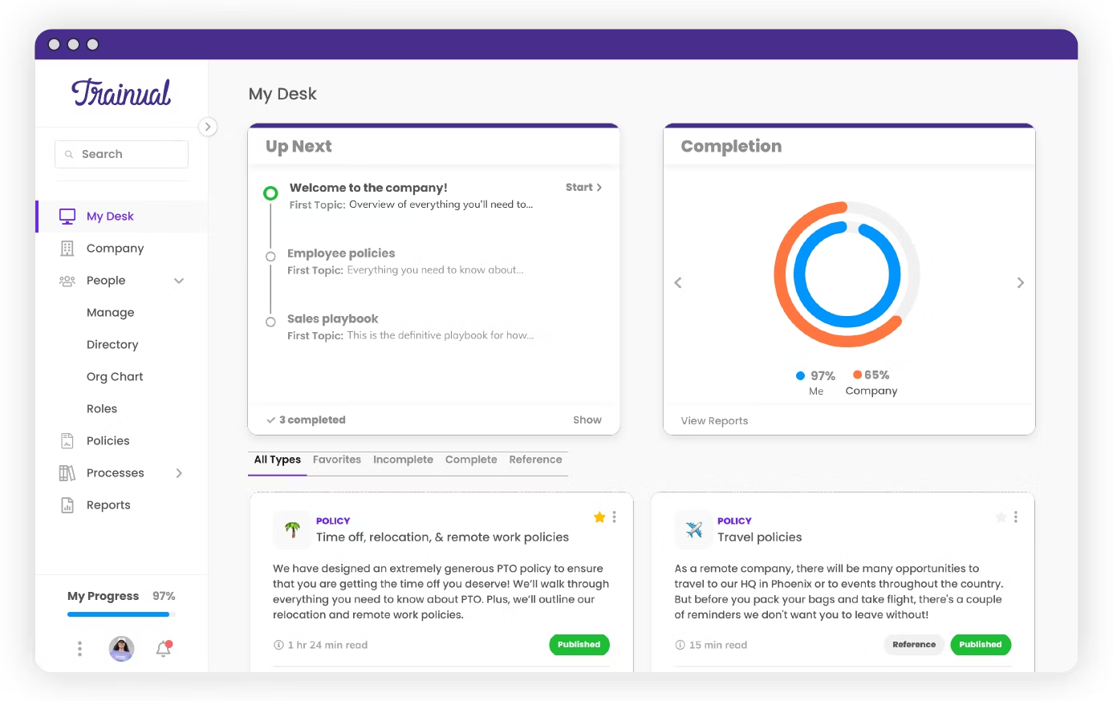Viewport: 1113px width, 701px height.
Task: Collapse the sidebar with the arrow button
Action: point(208,127)
